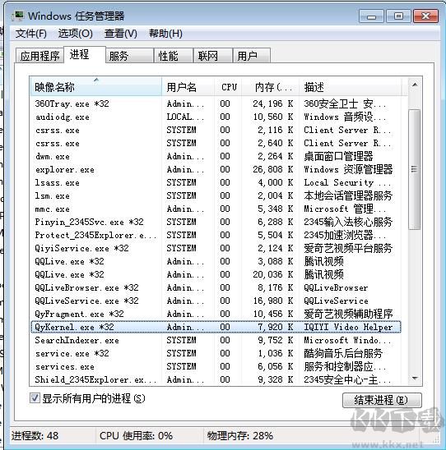This screenshot has width=446, height=450.
Task: Sort by the 映像名称 column header
Action: 95,87
